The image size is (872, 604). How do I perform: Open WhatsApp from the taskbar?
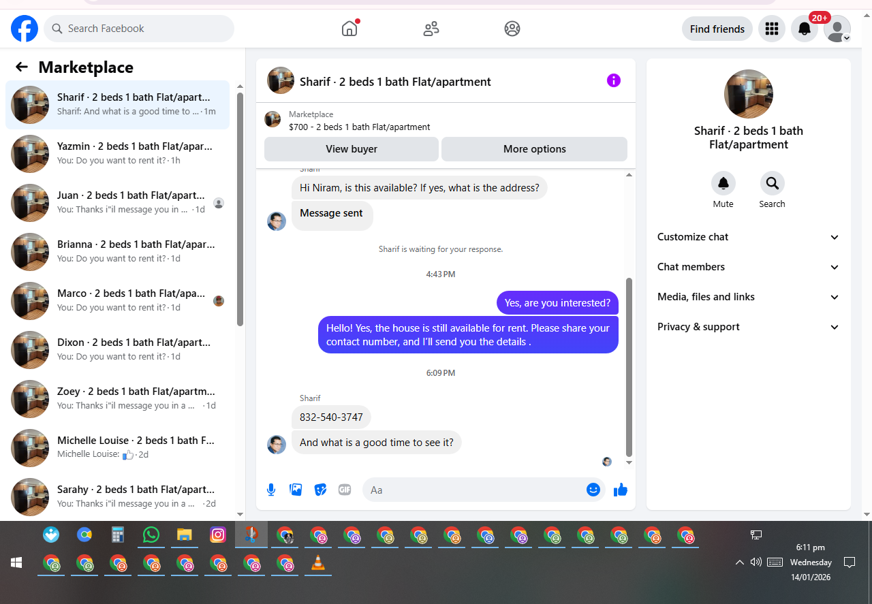[151, 535]
